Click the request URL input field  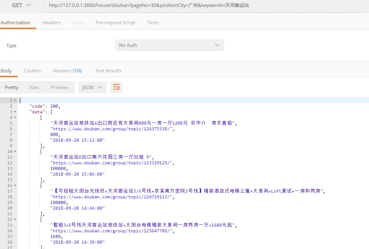coord(203,5)
